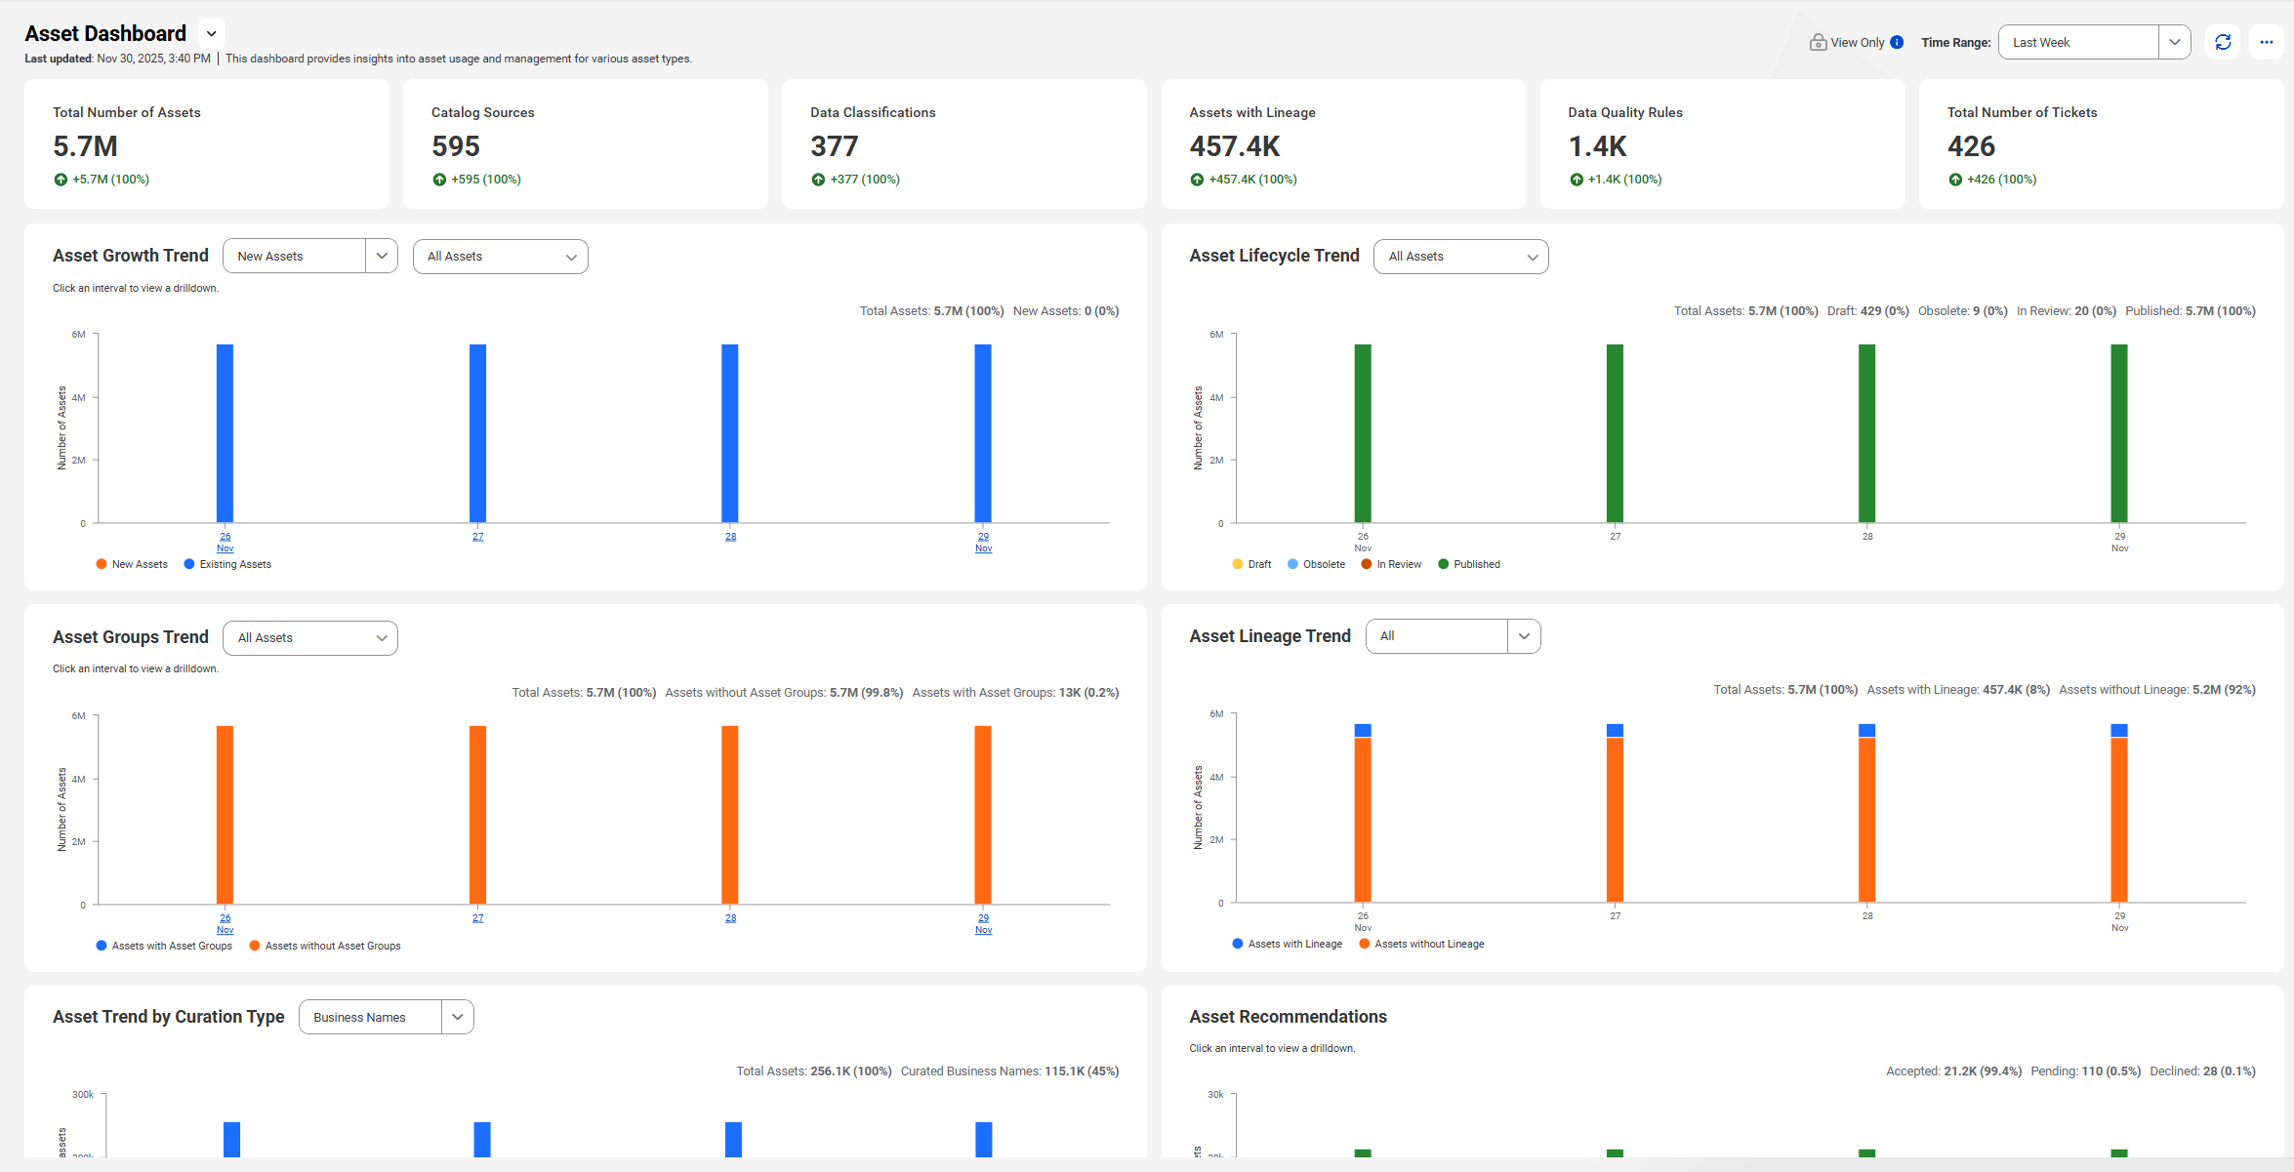Screen dimensions: 2294x1172
Task: Open All Assets dropdown in Asset Growth Trend
Action: 500,256
